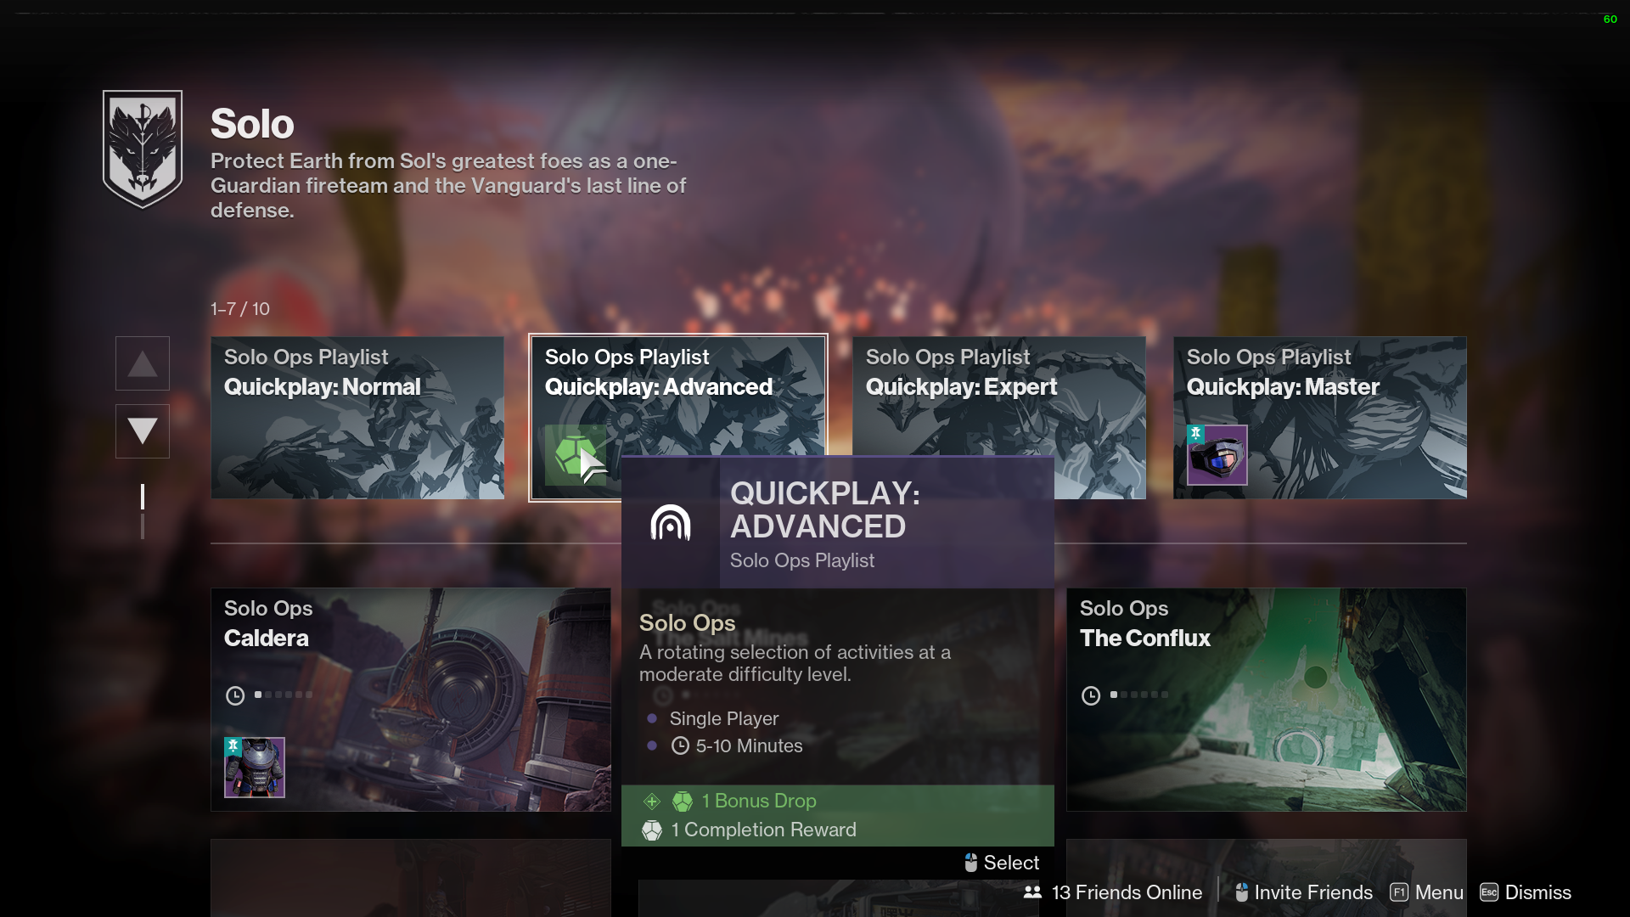This screenshot has height=917, width=1630.
Task: Click the Select prompt under the tooltip
Action: click(x=1002, y=863)
